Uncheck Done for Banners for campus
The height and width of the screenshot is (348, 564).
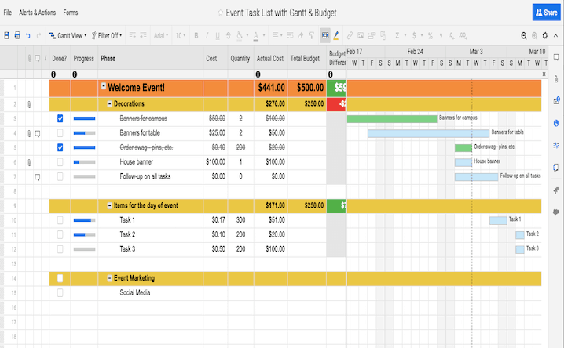(60, 118)
